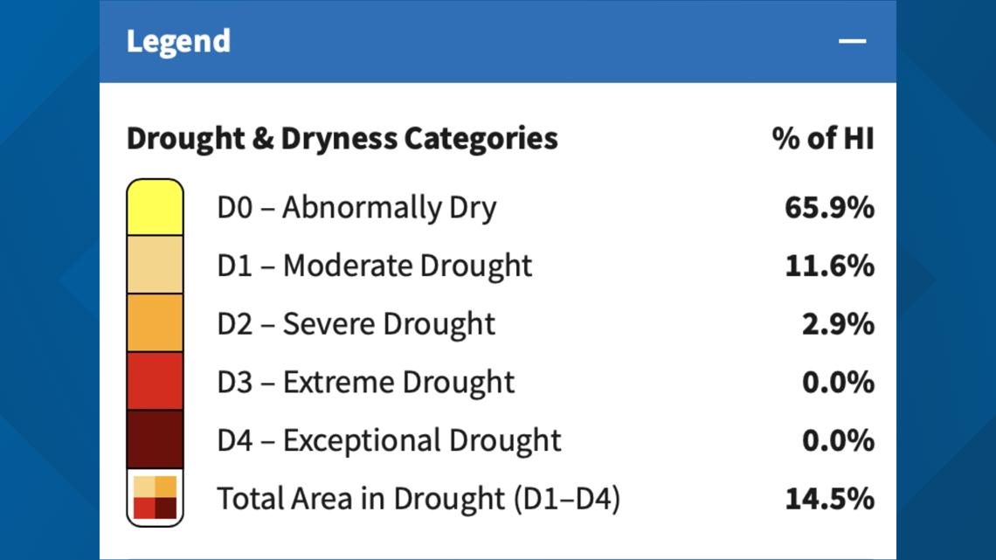This screenshot has width=996, height=560.
Task: Click the 14.5% total drought value
Action: coord(830,499)
